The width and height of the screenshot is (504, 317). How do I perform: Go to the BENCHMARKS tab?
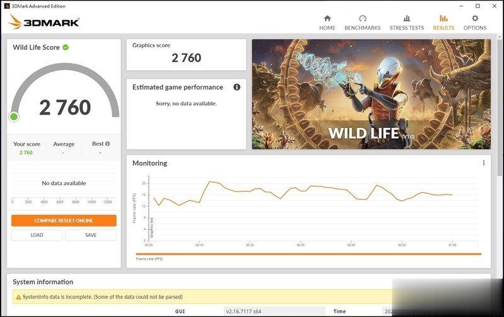click(363, 23)
